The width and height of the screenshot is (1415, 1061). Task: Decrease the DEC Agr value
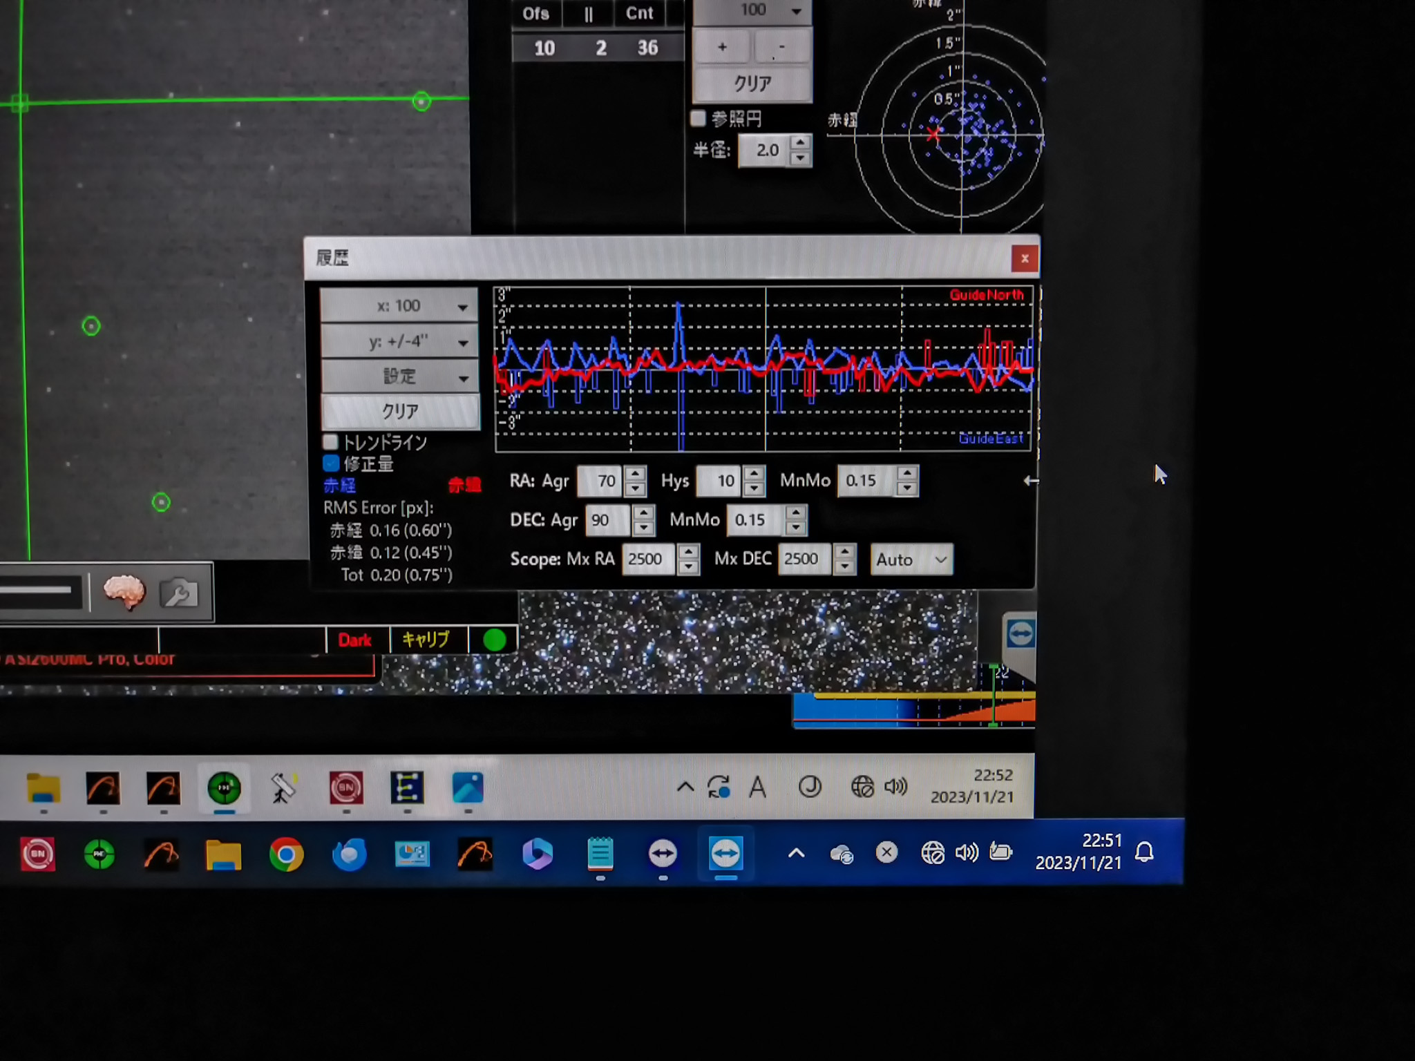tap(643, 528)
